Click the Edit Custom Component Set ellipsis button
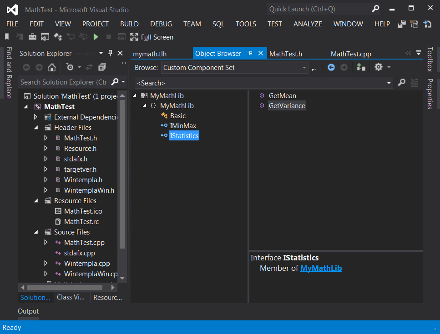 pos(314,68)
